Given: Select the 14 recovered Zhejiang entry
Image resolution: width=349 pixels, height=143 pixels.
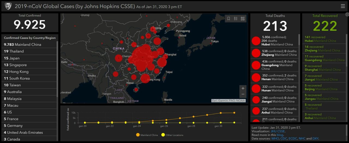Looking at the screenshot, I should pyautogui.click(x=324, y=49).
